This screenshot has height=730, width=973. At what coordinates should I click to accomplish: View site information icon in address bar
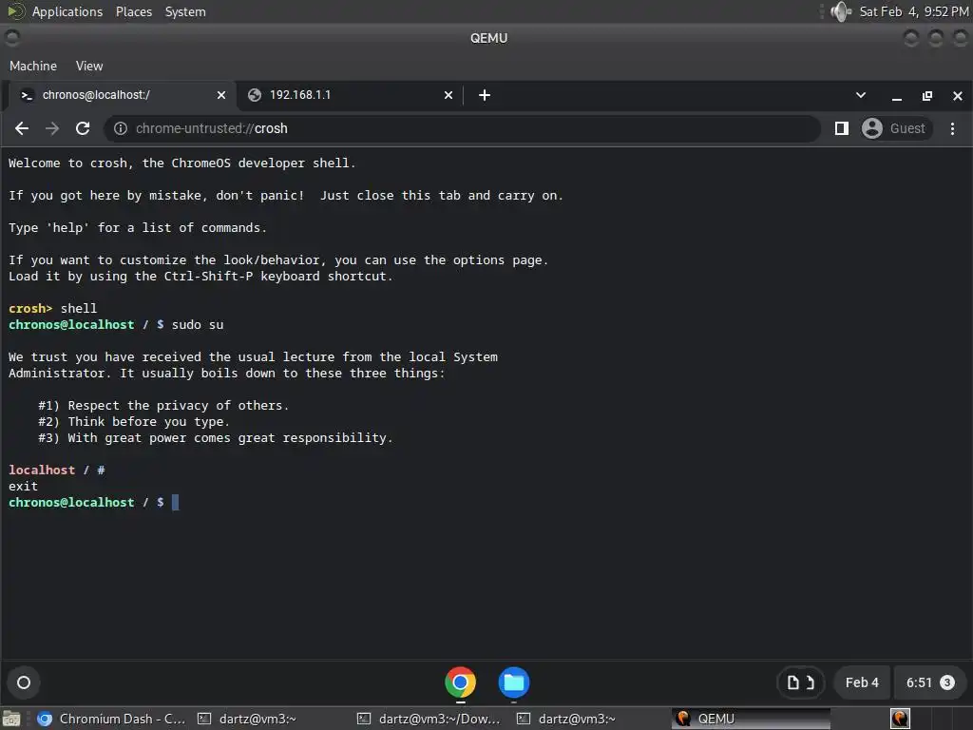(x=121, y=128)
